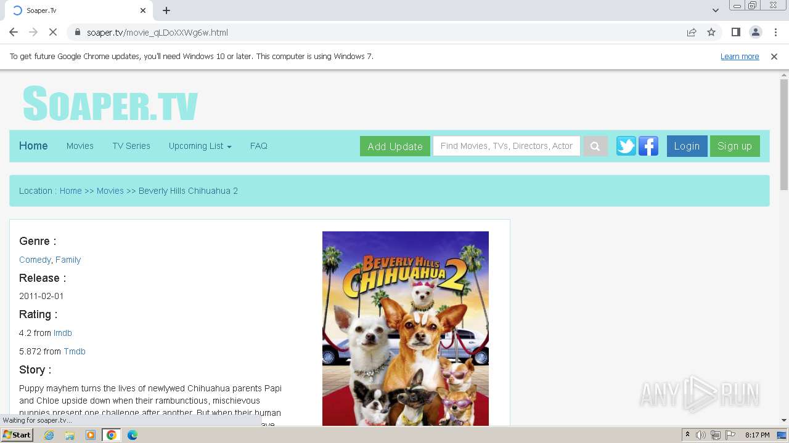Click the share page icon in address bar
The height and width of the screenshot is (443, 789).
click(x=692, y=32)
